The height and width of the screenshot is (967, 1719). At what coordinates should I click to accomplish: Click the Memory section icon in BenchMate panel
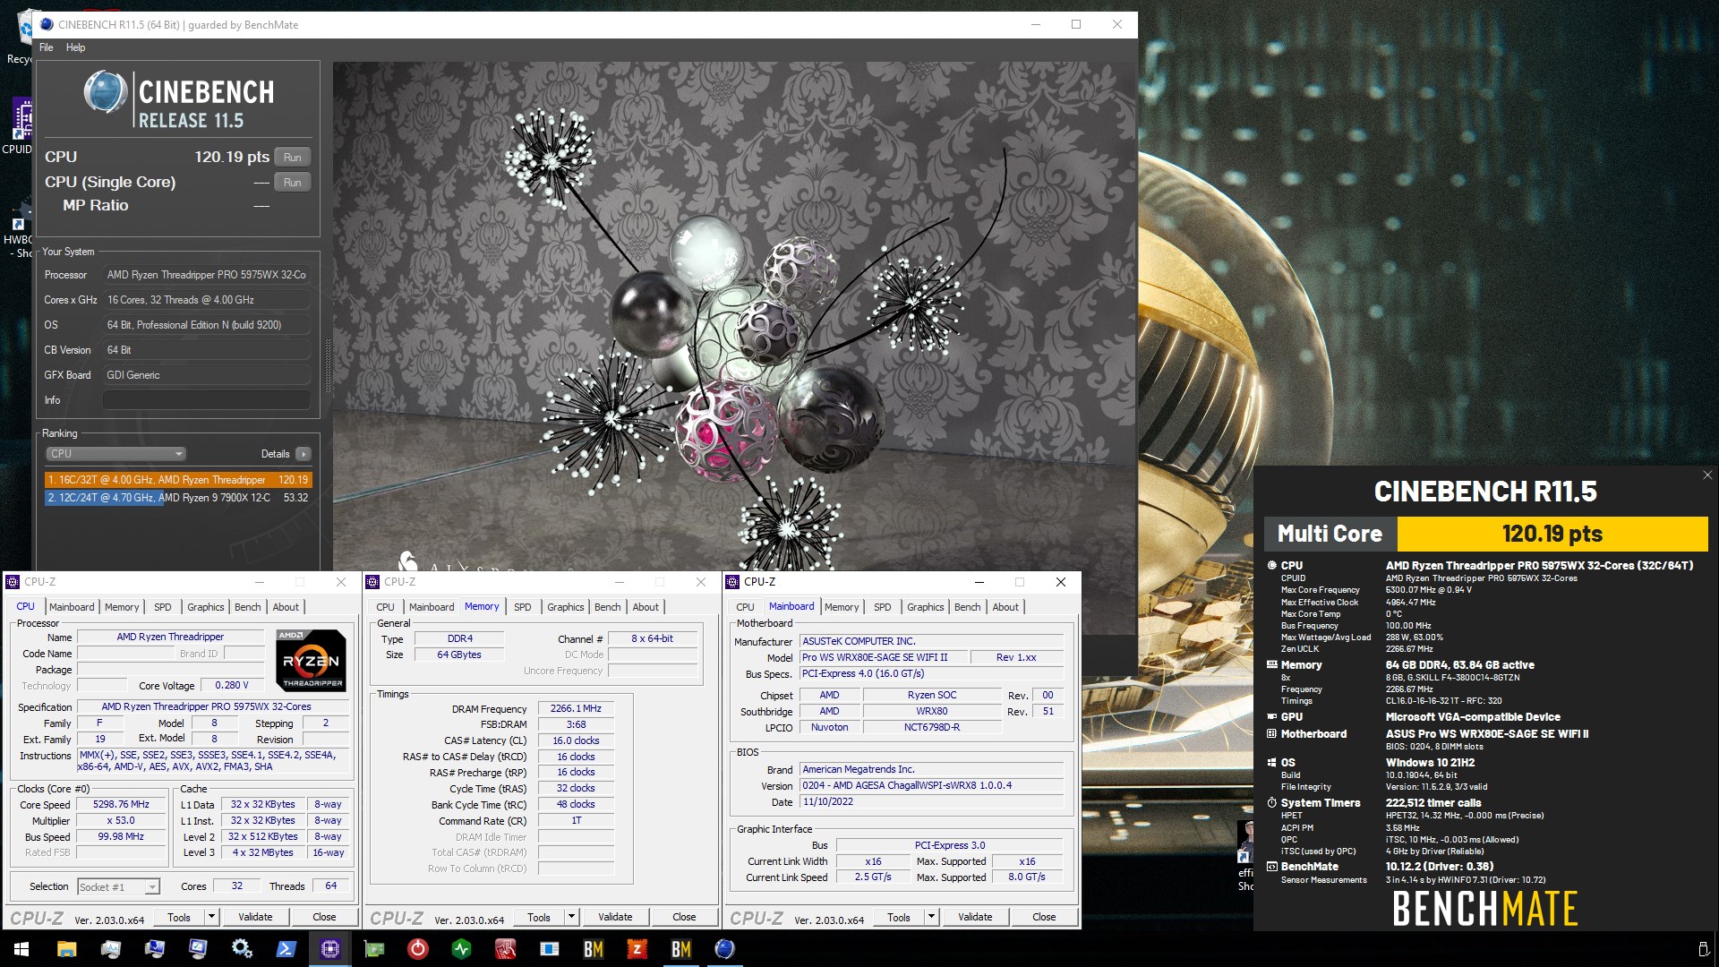(x=1271, y=664)
